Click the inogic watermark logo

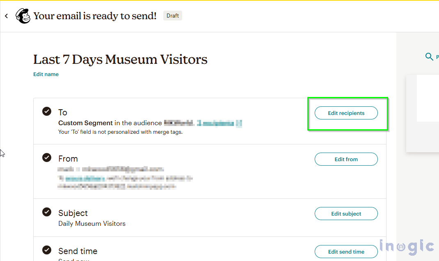tap(407, 246)
